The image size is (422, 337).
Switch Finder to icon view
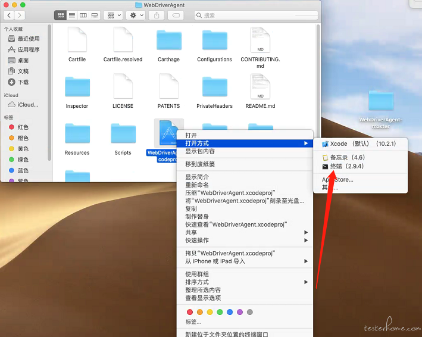pos(61,15)
